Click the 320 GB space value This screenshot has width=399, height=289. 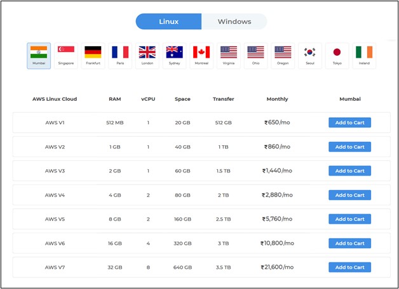[x=182, y=243]
